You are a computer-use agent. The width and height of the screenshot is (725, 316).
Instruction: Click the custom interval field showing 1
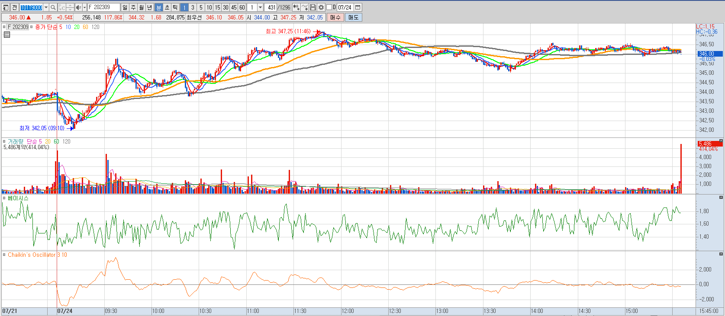pos(252,7)
